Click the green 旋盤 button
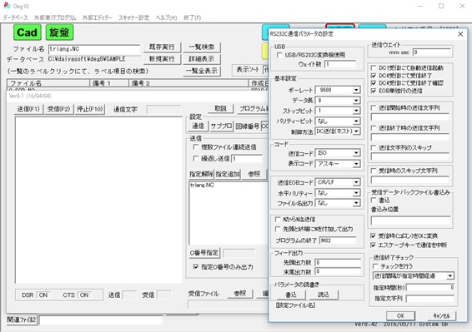The image size is (472, 332). (x=59, y=32)
